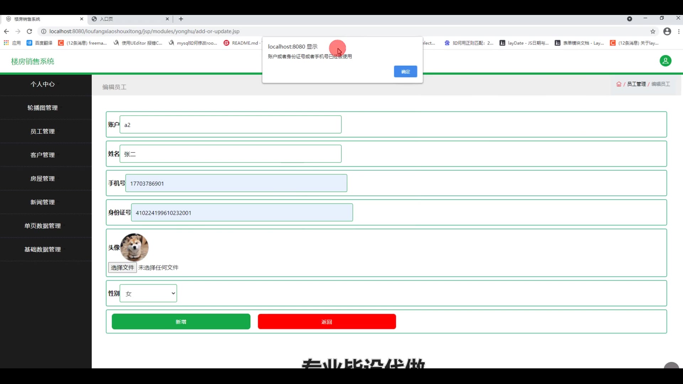Click the Shiba dog avatar thumbnail

pos(134,247)
